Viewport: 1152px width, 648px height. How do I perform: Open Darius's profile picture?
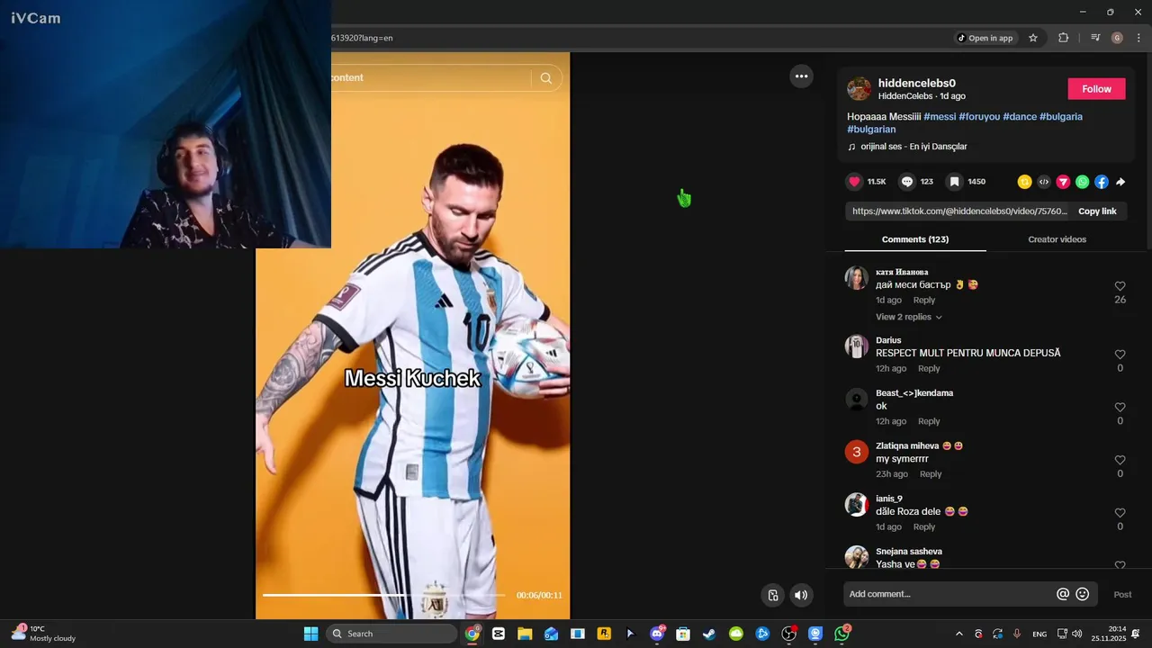[857, 346]
